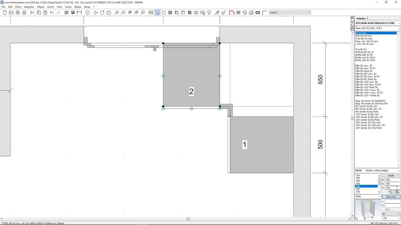Click the options list icon beside refresh
The image size is (401, 225).
pyautogui.click(x=397, y=192)
